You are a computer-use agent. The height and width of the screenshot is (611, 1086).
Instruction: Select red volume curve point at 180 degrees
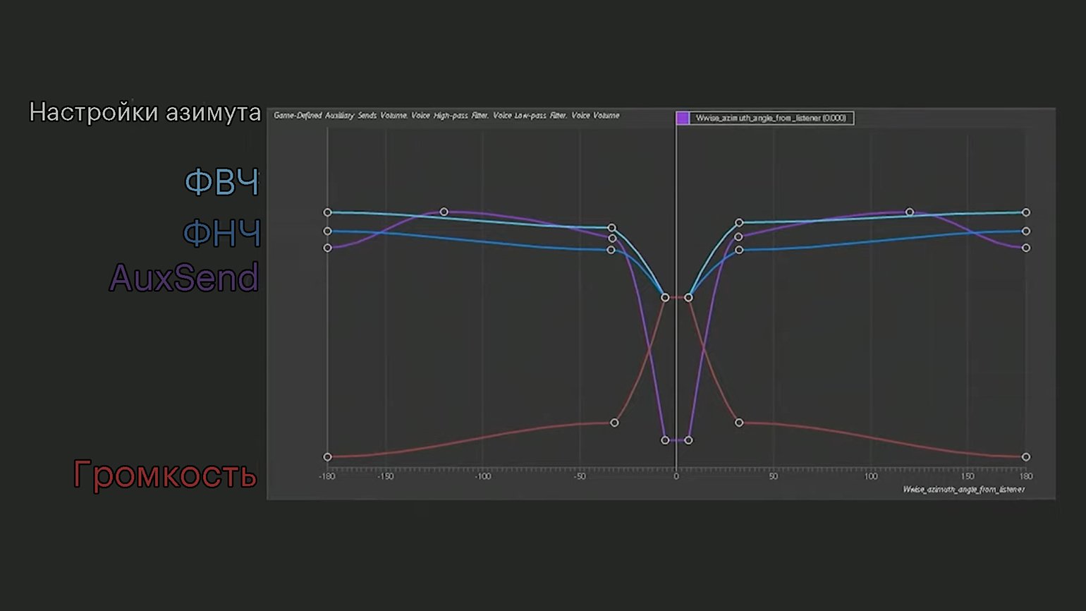click(1026, 457)
